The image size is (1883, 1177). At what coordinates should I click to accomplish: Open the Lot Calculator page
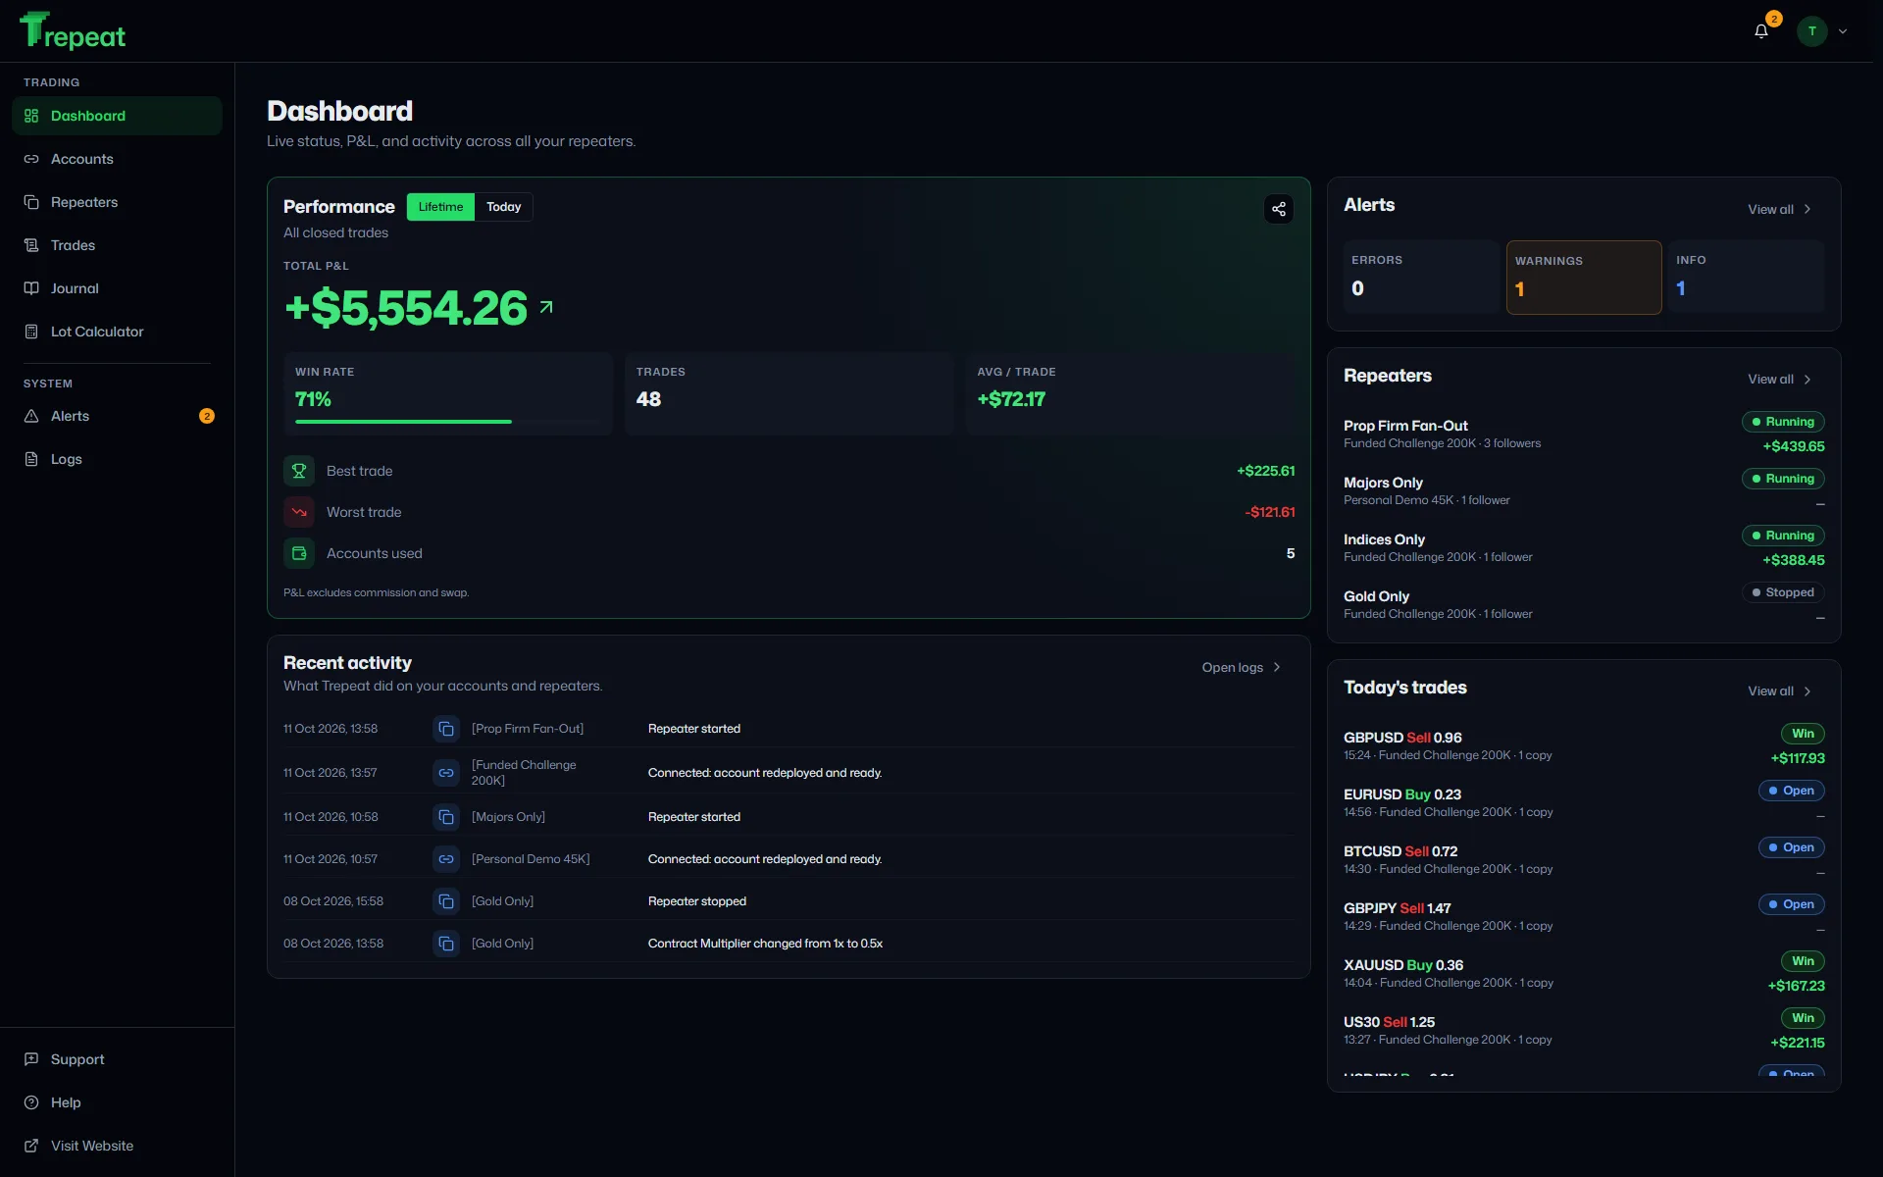pyautogui.click(x=117, y=332)
